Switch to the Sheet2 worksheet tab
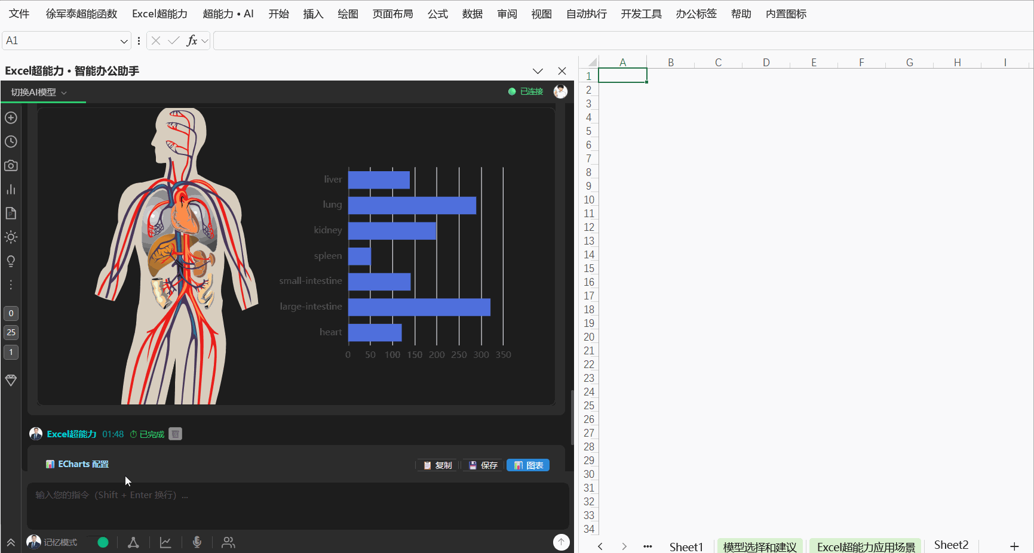The width and height of the screenshot is (1034, 553). (x=951, y=545)
